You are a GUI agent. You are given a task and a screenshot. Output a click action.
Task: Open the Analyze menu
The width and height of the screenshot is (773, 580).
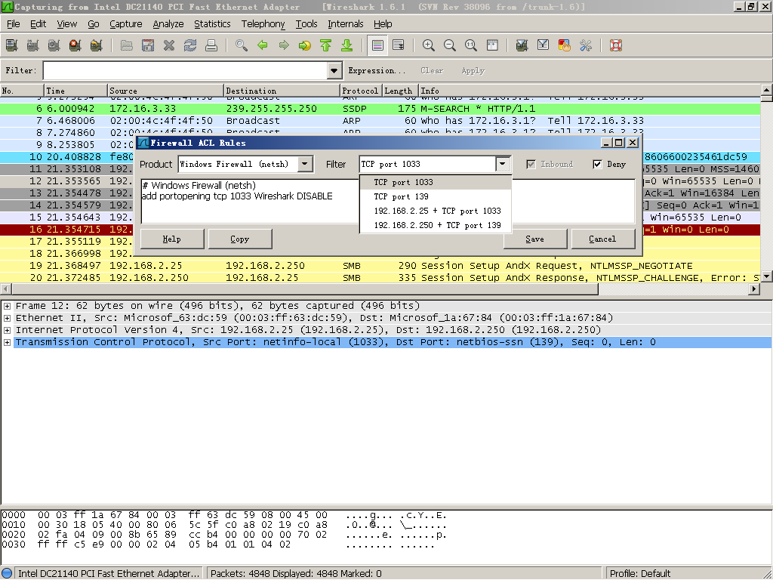coord(168,23)
